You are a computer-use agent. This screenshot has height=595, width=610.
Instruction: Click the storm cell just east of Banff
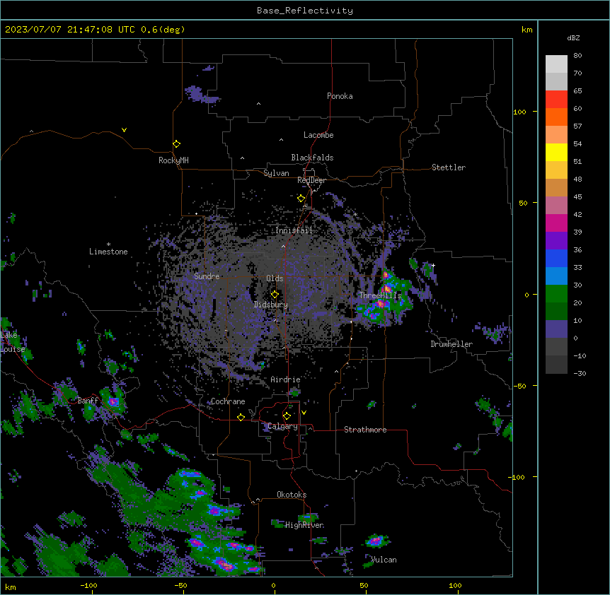coord(113,401)
